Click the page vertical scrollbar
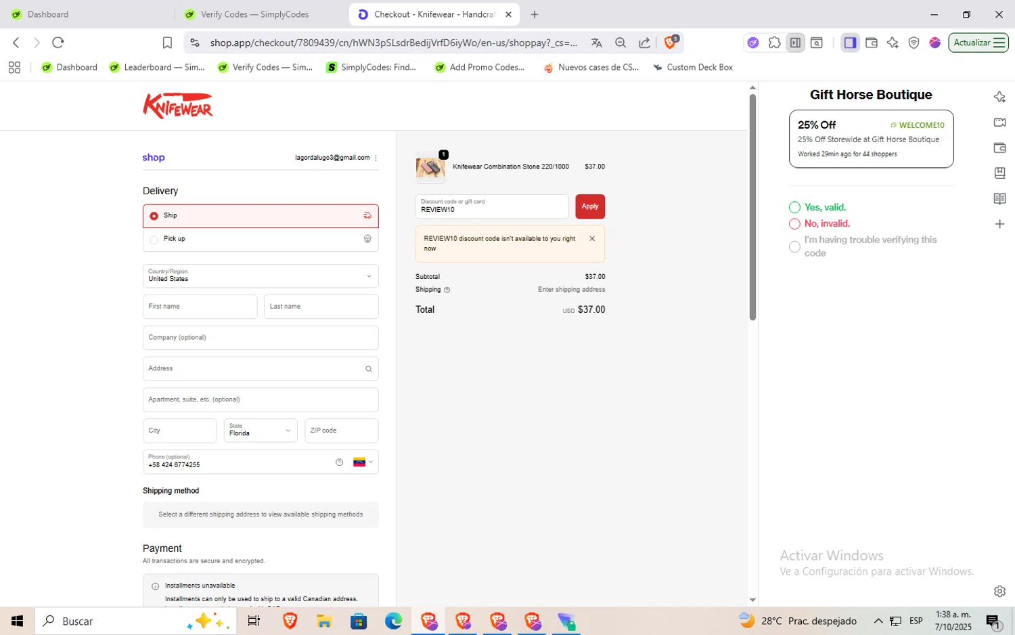Image resolution: width=1015 pixels, height=635 pixels. click(752, 206)
